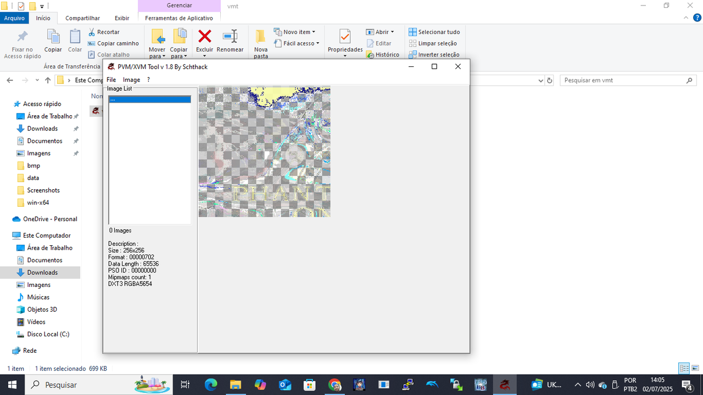703x395 pixels.
Task: Click the Histórico button
Action: 383,54
